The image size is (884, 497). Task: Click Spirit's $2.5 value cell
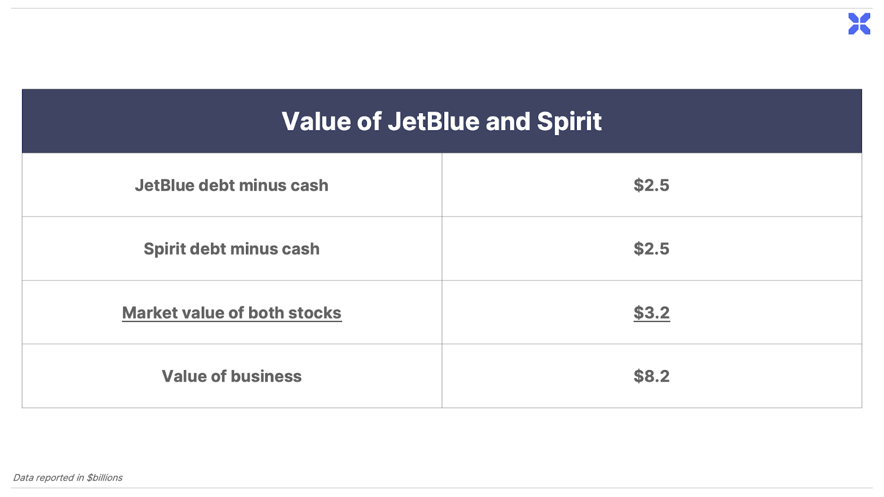(651, 249)
